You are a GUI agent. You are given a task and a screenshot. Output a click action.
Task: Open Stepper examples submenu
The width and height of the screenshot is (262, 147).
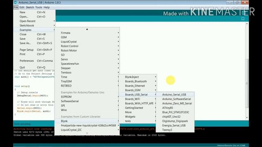pyautogui.click(x=87, y=68)
